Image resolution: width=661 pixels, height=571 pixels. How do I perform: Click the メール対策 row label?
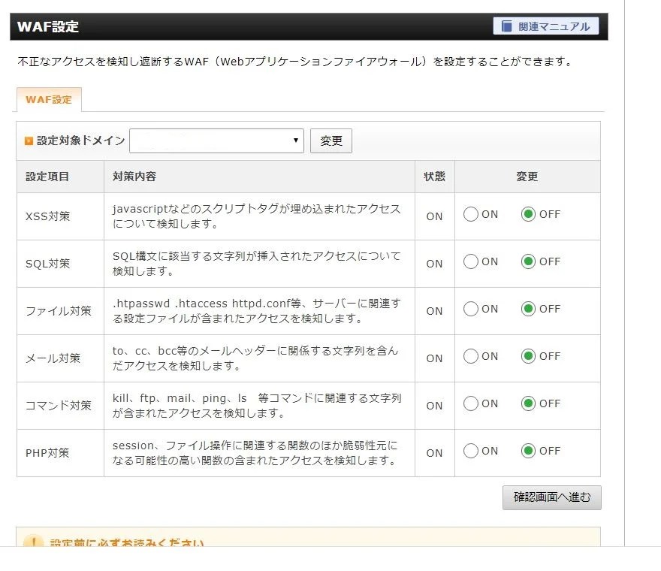(53, 358)
